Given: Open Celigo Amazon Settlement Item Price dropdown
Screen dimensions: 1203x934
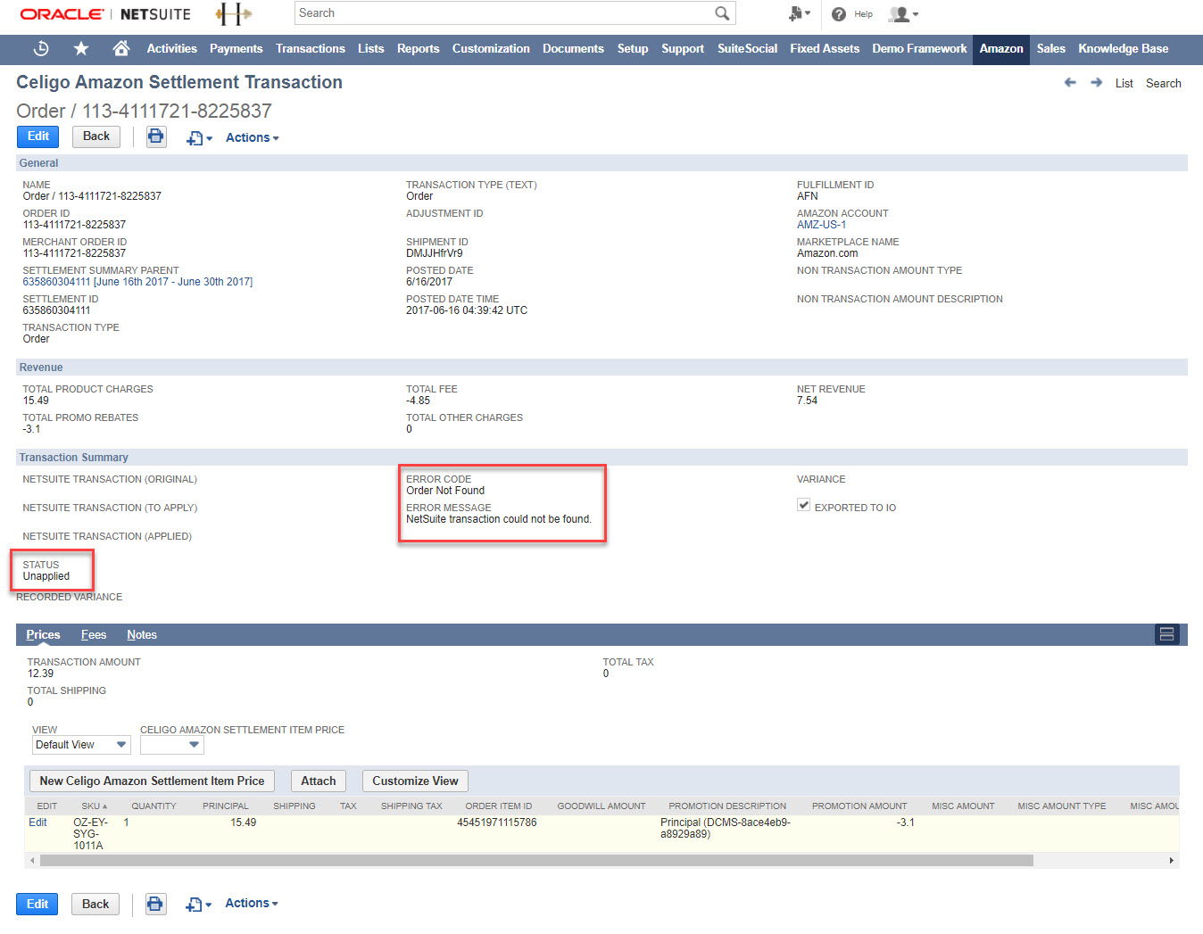Looking at the screenshot, I should point(172,745).
